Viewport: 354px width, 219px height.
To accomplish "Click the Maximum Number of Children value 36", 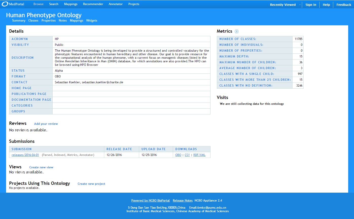I will [x=301, y=62].
